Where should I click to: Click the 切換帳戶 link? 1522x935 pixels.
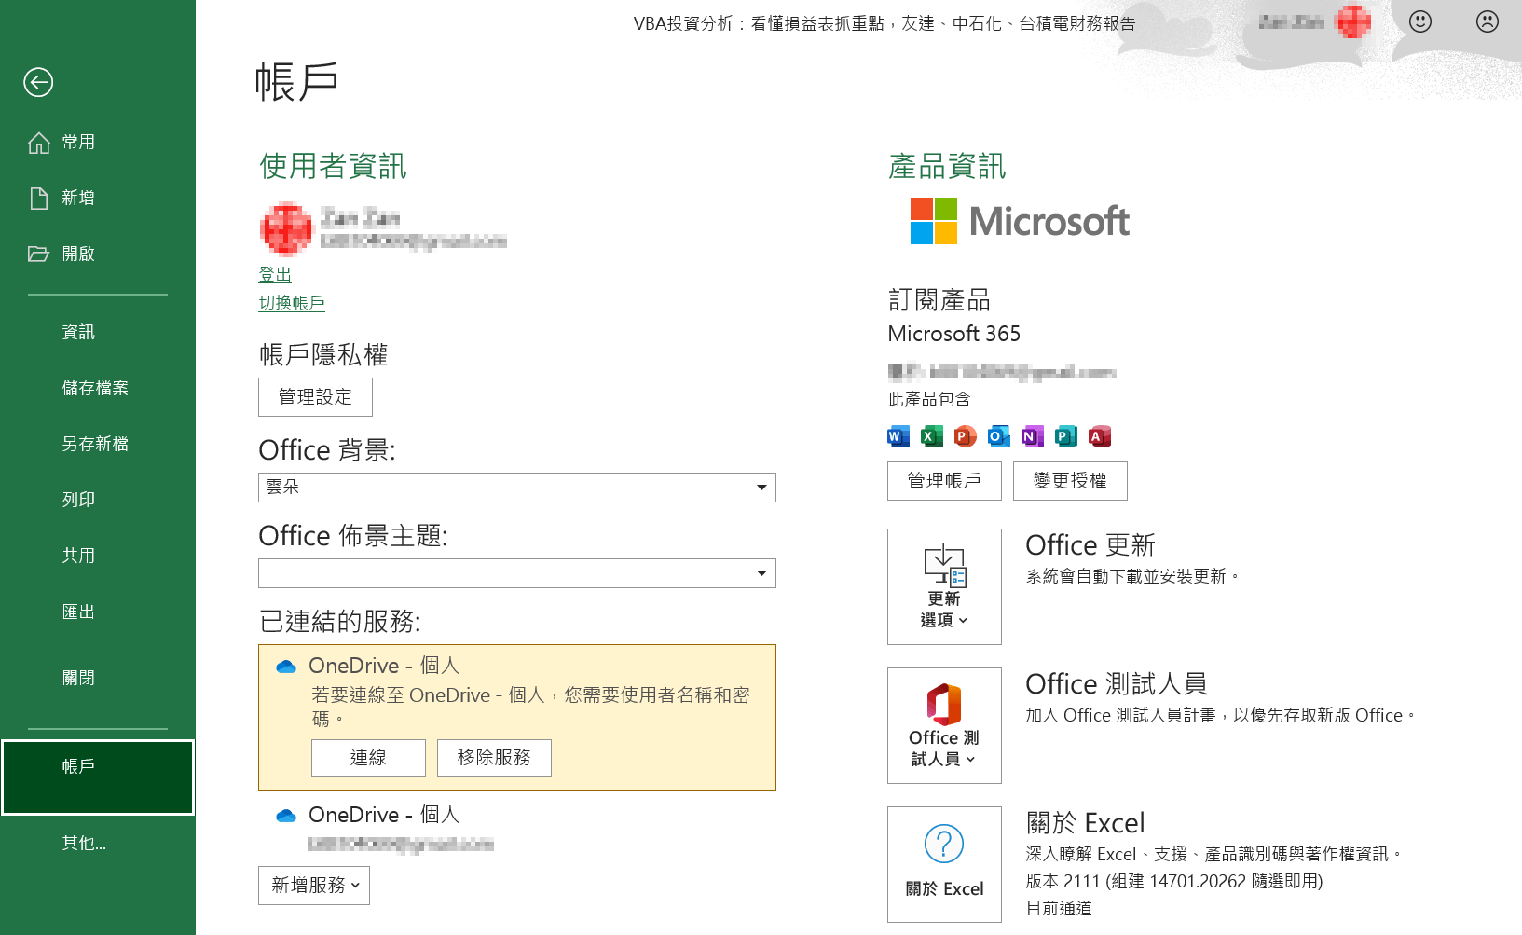(x=292, y=303)
